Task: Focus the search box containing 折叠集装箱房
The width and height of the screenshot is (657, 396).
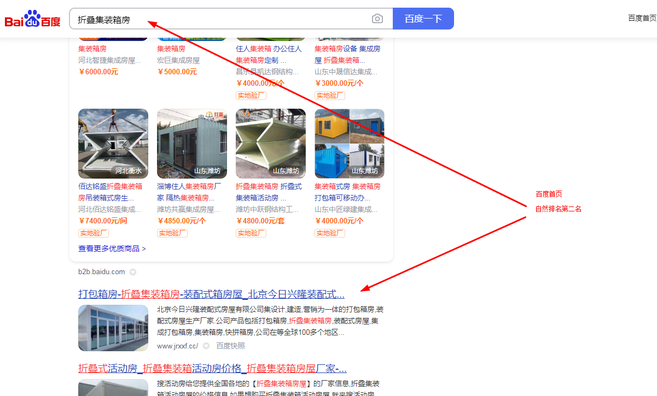Action: tap(231, 19)
